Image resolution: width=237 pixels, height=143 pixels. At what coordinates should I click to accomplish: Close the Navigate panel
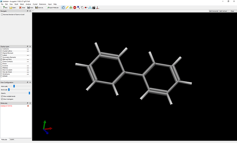pyautogui.click(x=30, y=11)
